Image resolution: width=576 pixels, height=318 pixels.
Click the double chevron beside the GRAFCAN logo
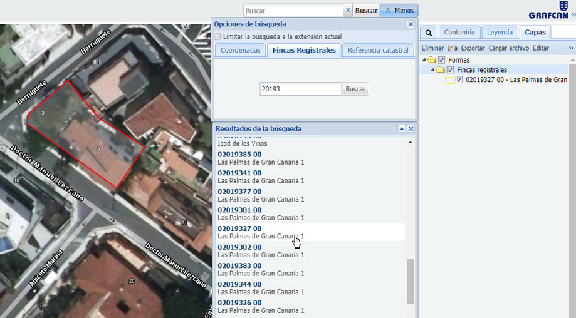click(573, 15)
